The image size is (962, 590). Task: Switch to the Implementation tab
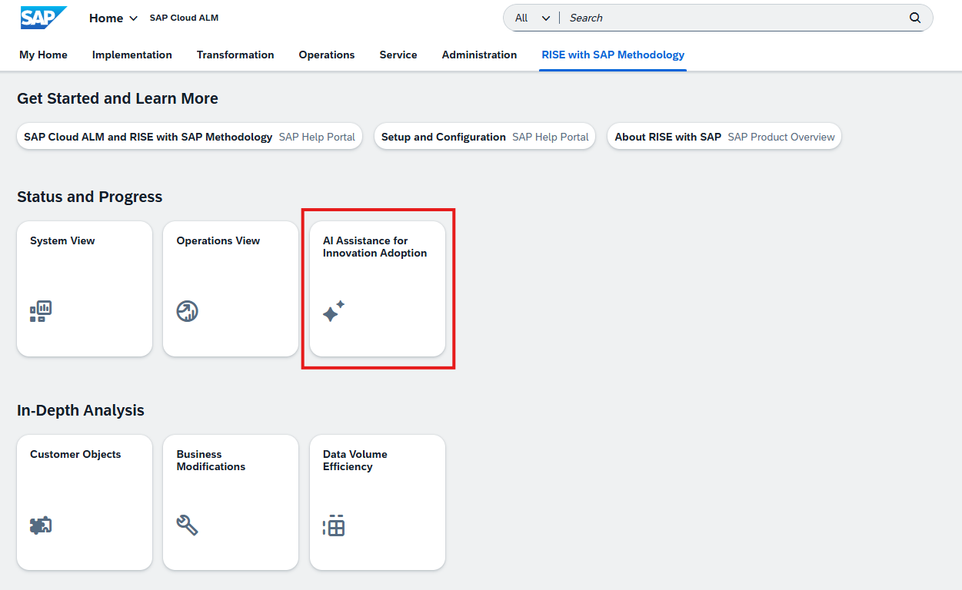[132, 55]
